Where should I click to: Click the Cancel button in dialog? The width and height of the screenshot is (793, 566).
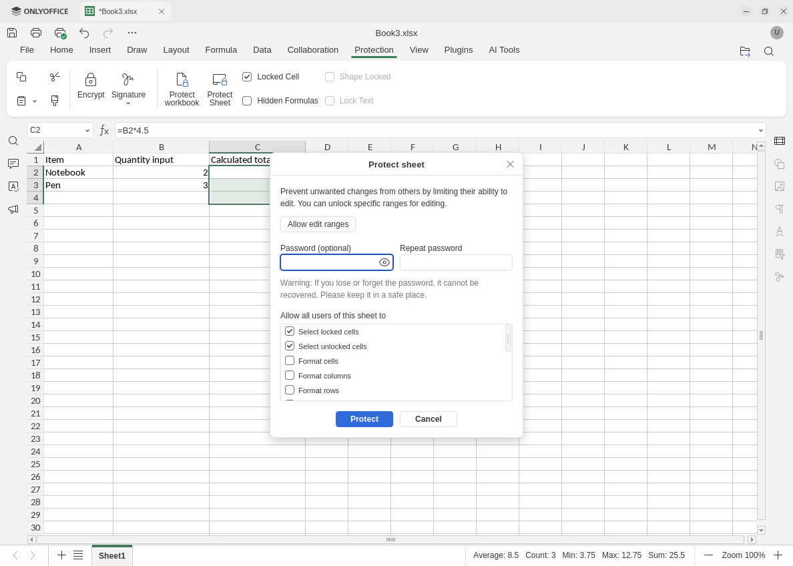pos(429,418)
